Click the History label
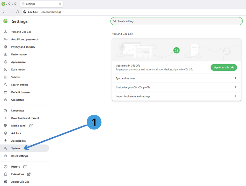This screenshot has width=246, height=186. tap(15, 167)
